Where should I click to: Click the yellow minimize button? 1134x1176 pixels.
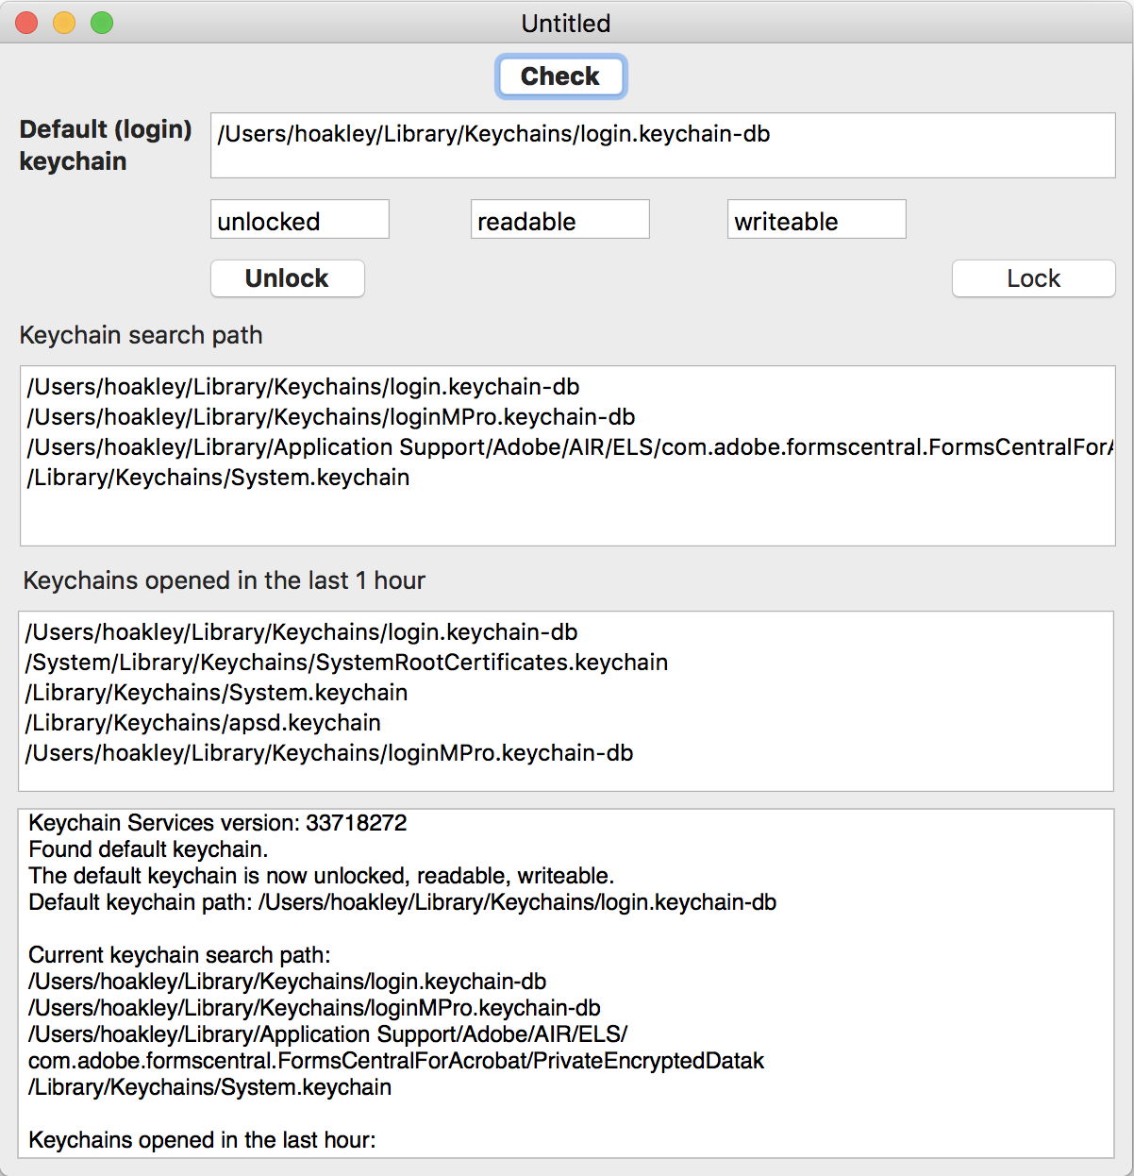64,21
